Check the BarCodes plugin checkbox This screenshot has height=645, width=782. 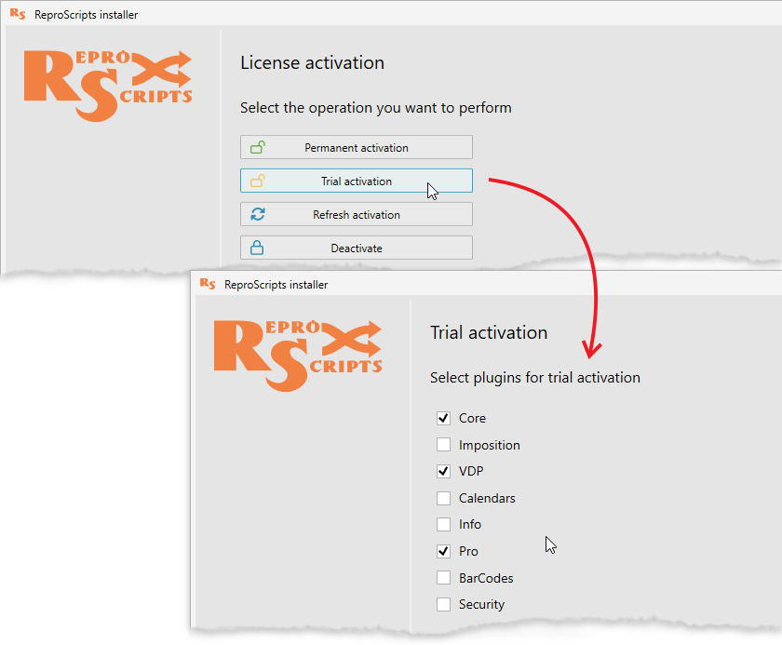tap(443, 578)
